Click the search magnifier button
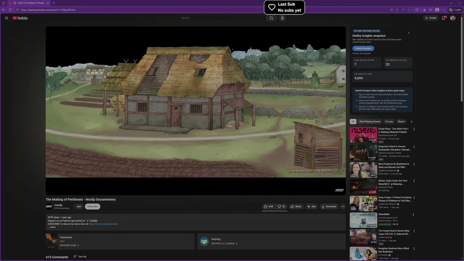 (271, 18)
